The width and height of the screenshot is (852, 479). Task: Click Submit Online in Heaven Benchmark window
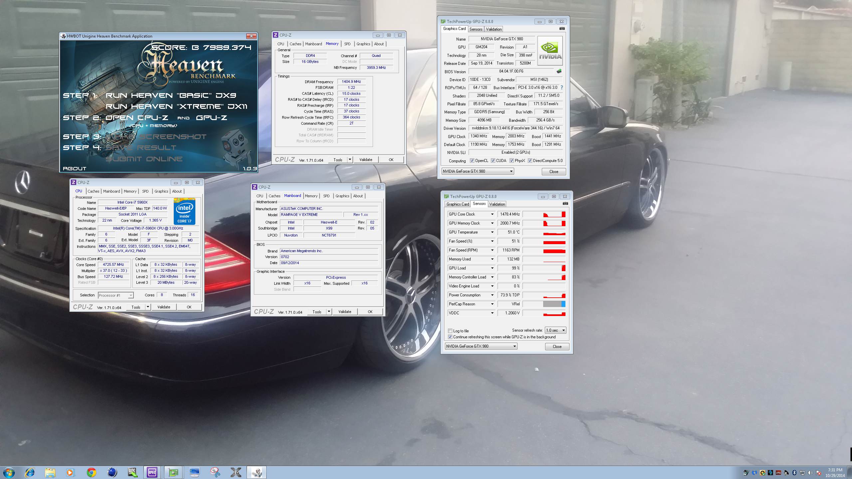pyautogui.click(x=144, y=159)
